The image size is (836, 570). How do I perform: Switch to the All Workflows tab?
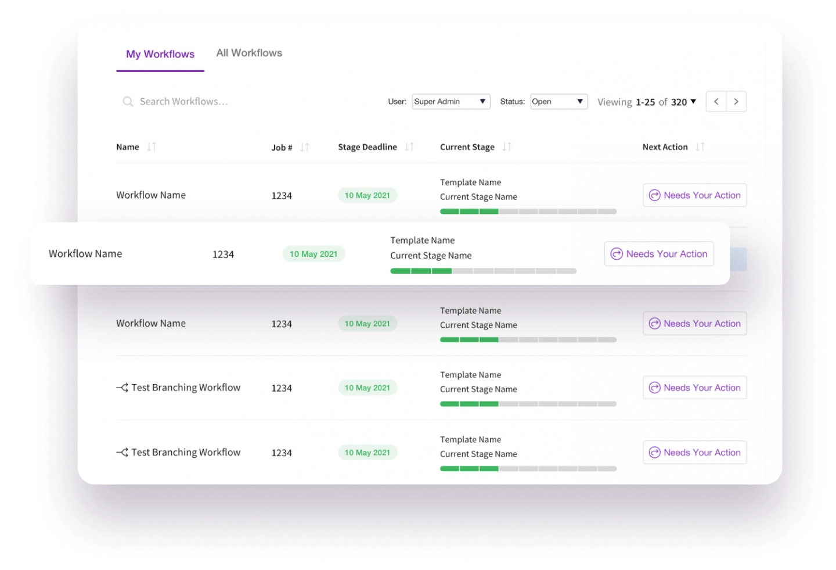click(249, 52)
